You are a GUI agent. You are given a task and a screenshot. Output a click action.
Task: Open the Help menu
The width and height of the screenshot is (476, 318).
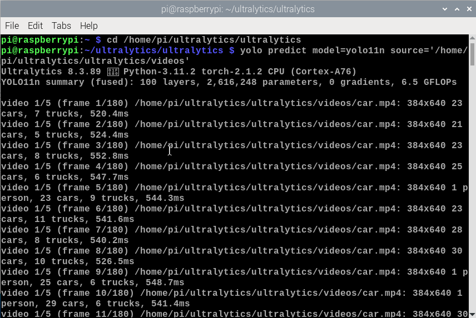[88, 26]
